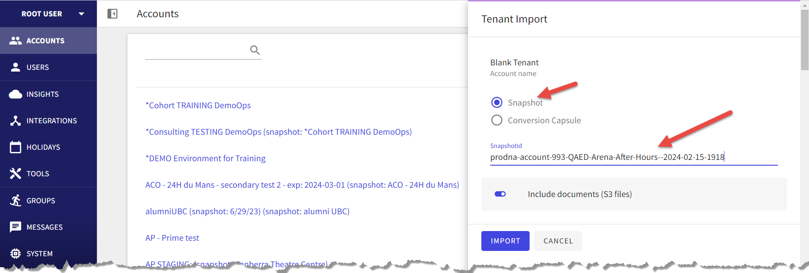Screen dimensions: 809x273
Task: Open the Messages chat icon
Action: pos(15,227)
